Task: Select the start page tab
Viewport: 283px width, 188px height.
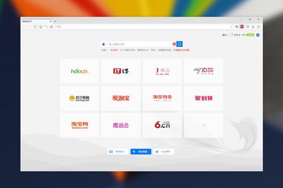Action: [x=37, y=21]
